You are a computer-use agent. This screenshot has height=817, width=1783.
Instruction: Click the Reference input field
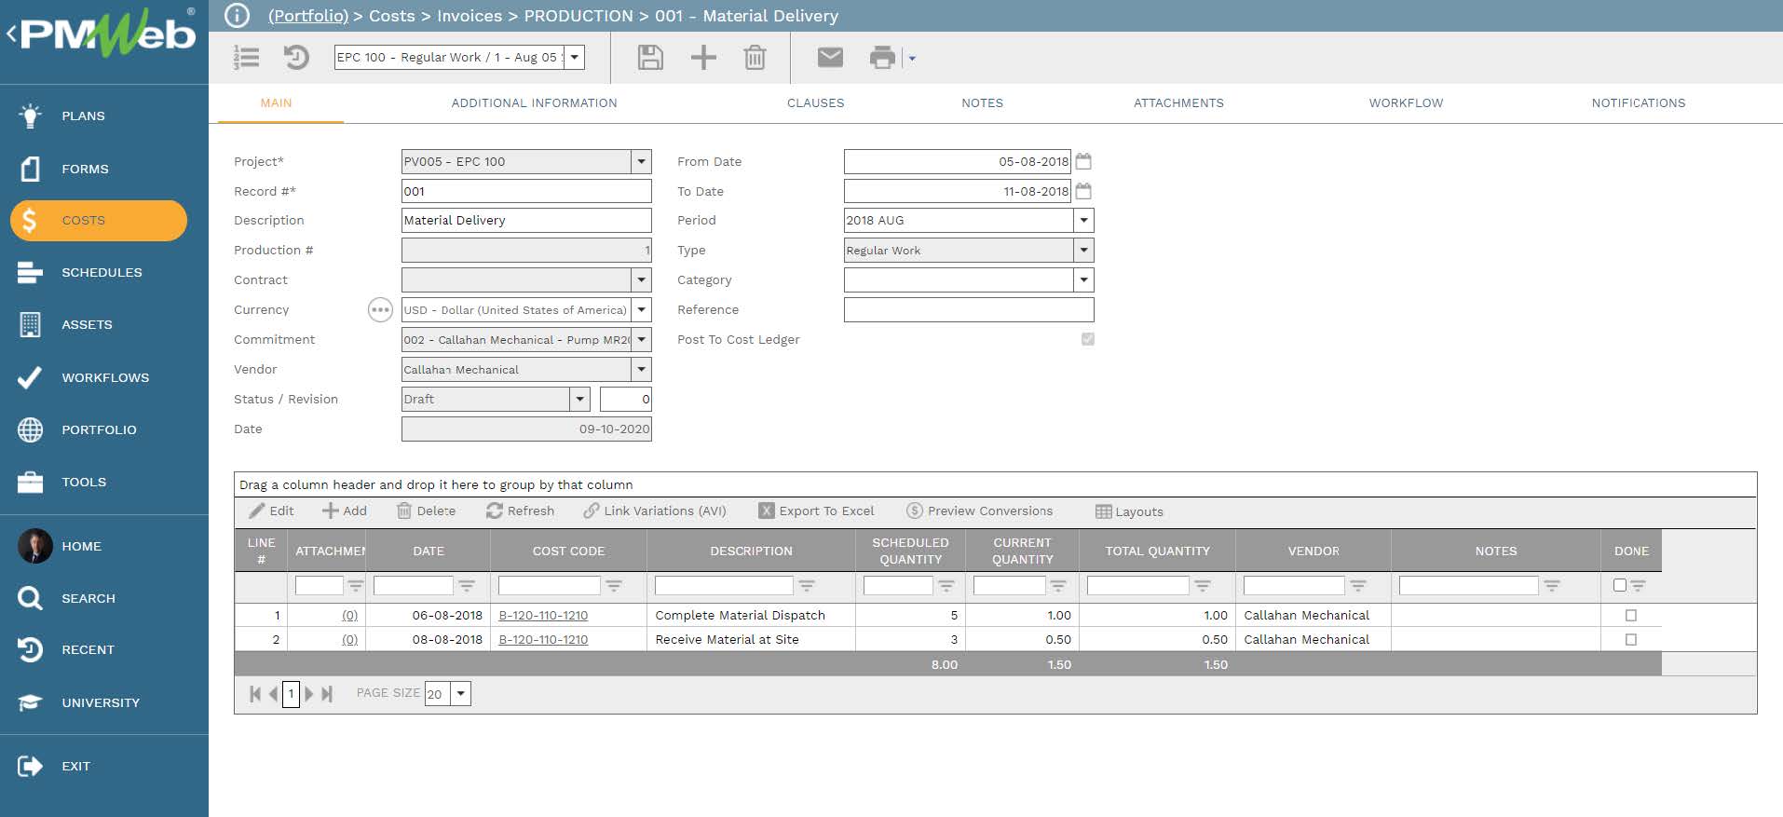[x=969, y=309]
